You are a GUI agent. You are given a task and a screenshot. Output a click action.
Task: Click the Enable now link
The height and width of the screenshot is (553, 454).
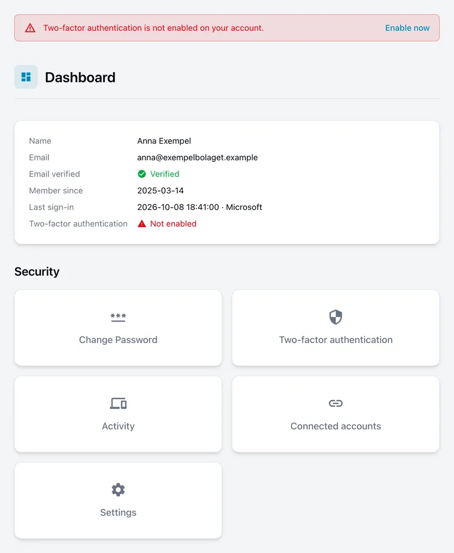coord(407,28)
